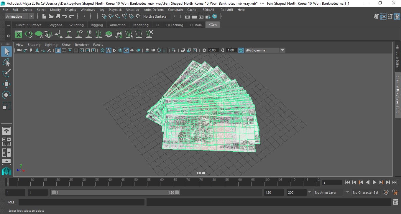Open the Attribute Editor side tab
The height and width of the screenshot is (214, 401).
[397, 57]
